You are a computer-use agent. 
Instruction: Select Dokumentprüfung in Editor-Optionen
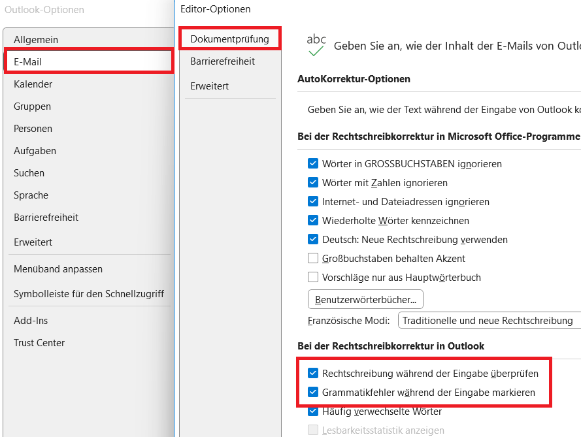pos(230,39)
